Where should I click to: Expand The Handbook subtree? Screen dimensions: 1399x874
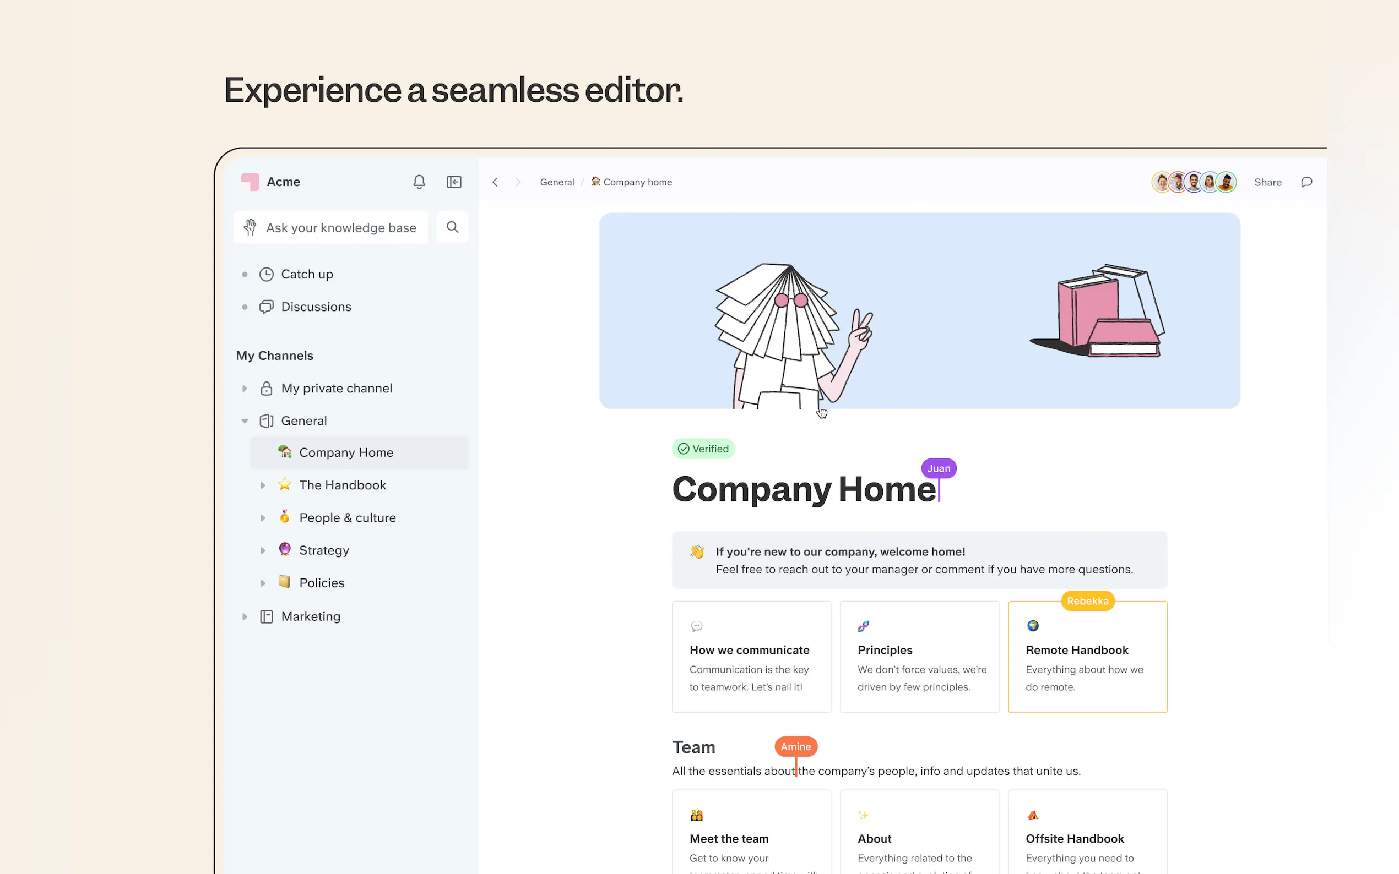pyautogui.click(x=263, y=485)
